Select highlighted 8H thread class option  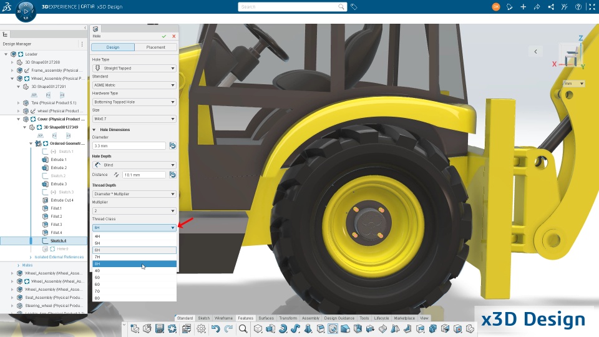135,263
